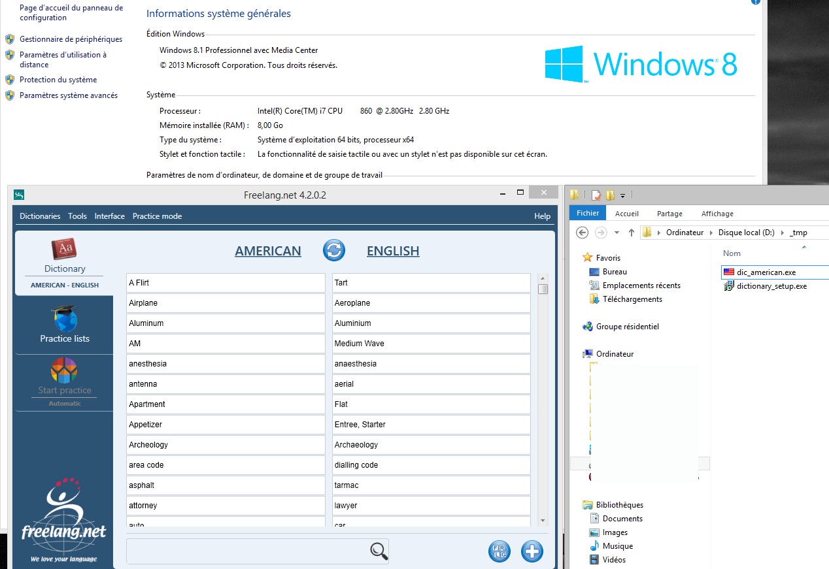Open the Practice lists section
The height and width of the screenshot is (569, 829).
(x=64, y=325)
